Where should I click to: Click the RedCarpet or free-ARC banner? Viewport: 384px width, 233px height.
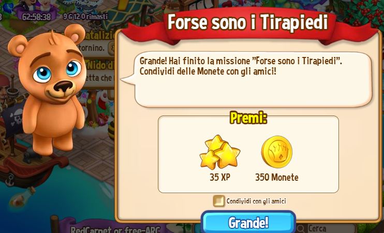(x=115, y=230)
